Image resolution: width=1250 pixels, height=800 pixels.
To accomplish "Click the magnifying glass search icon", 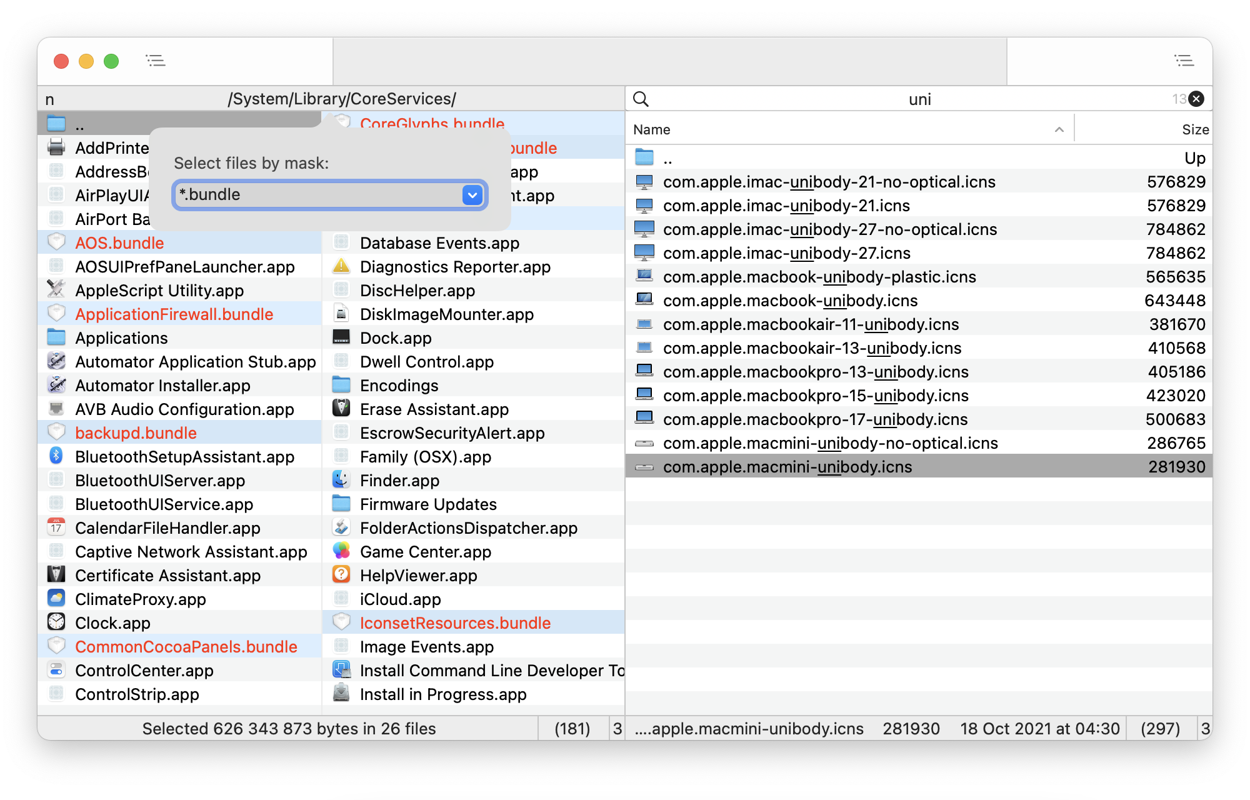I will [x=642, y=99].
